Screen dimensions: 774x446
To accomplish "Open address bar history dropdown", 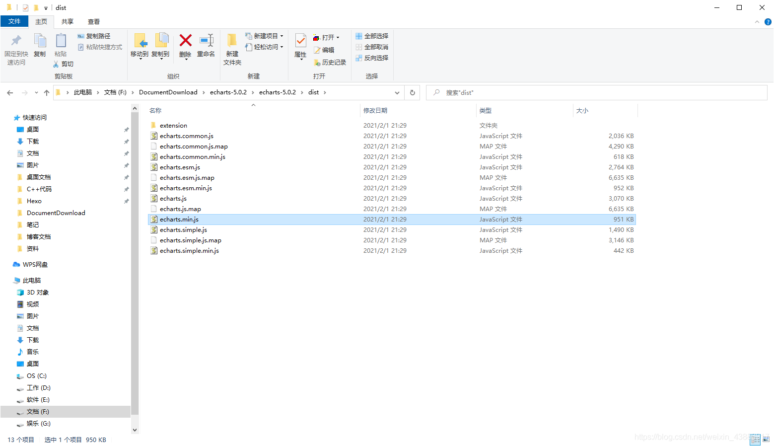I will click(x=397, y=93).
